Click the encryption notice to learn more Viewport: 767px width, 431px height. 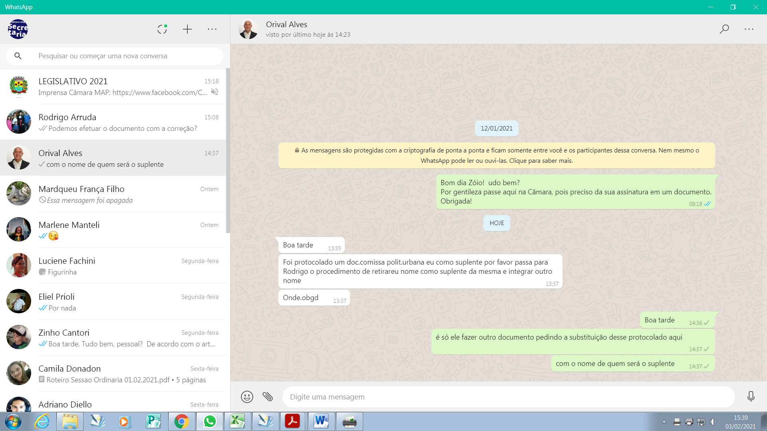[x=497, y=155]
